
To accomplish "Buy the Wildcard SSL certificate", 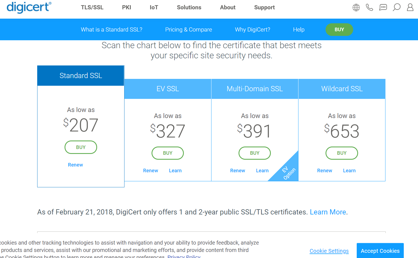I will pyautogui.click(x=342, y=153).
